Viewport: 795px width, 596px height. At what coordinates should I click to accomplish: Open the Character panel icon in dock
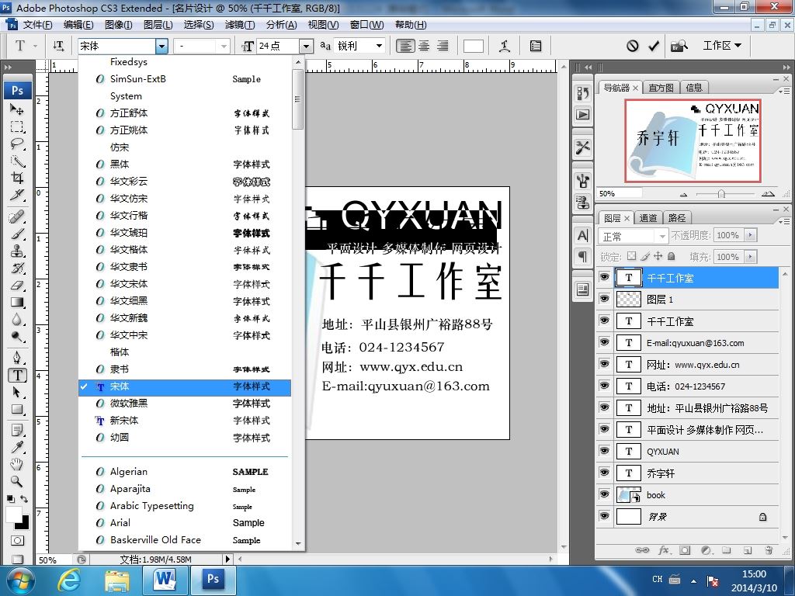[x=582, y=236]
